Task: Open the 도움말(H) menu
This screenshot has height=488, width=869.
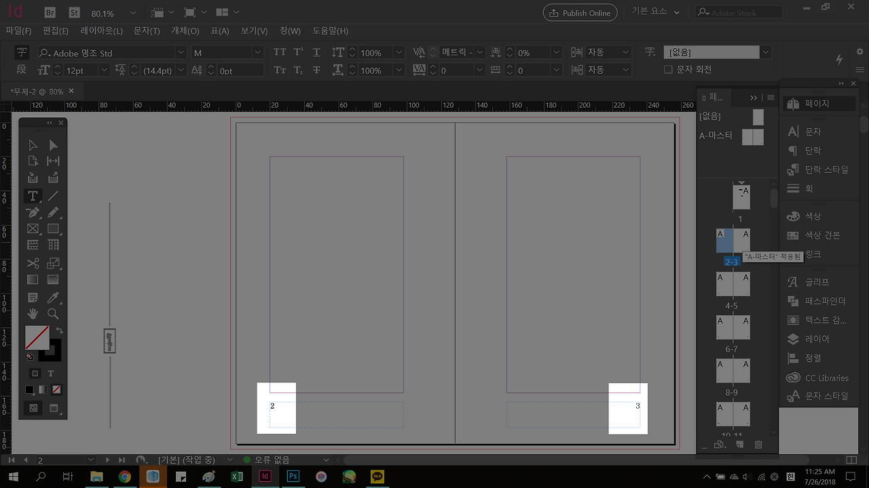Action: (x=331, y=31)
